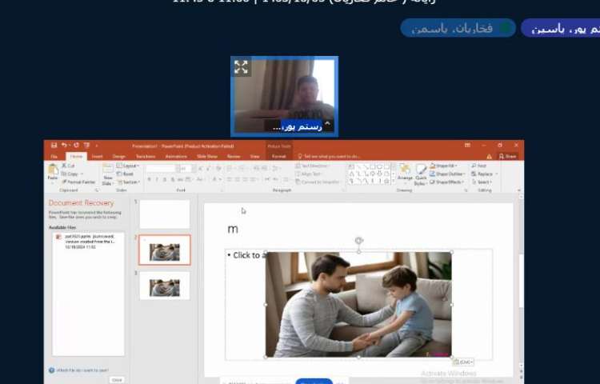Open the Shape Outline dropdown

point(450,174)
